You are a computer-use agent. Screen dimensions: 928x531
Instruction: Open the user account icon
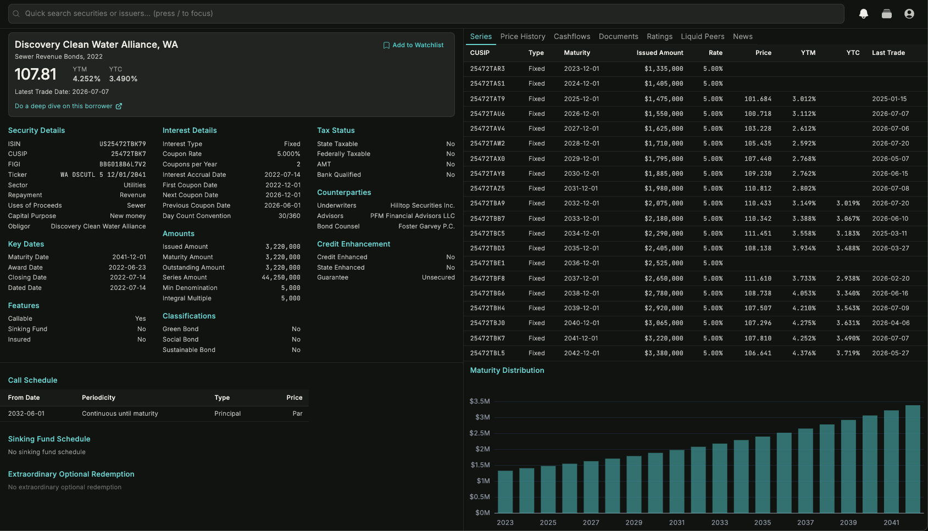pyautogui.click(x=909, y=14)
